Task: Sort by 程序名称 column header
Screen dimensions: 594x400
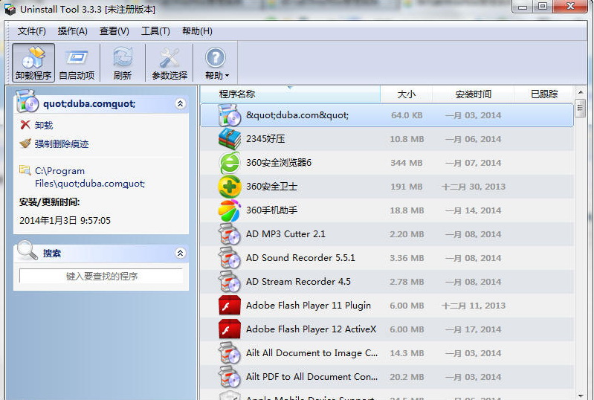Action: pyautogui.click(x=290, y=94)
